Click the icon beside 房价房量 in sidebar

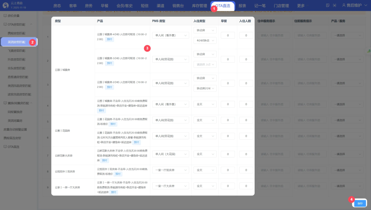(x=5, y=16)
